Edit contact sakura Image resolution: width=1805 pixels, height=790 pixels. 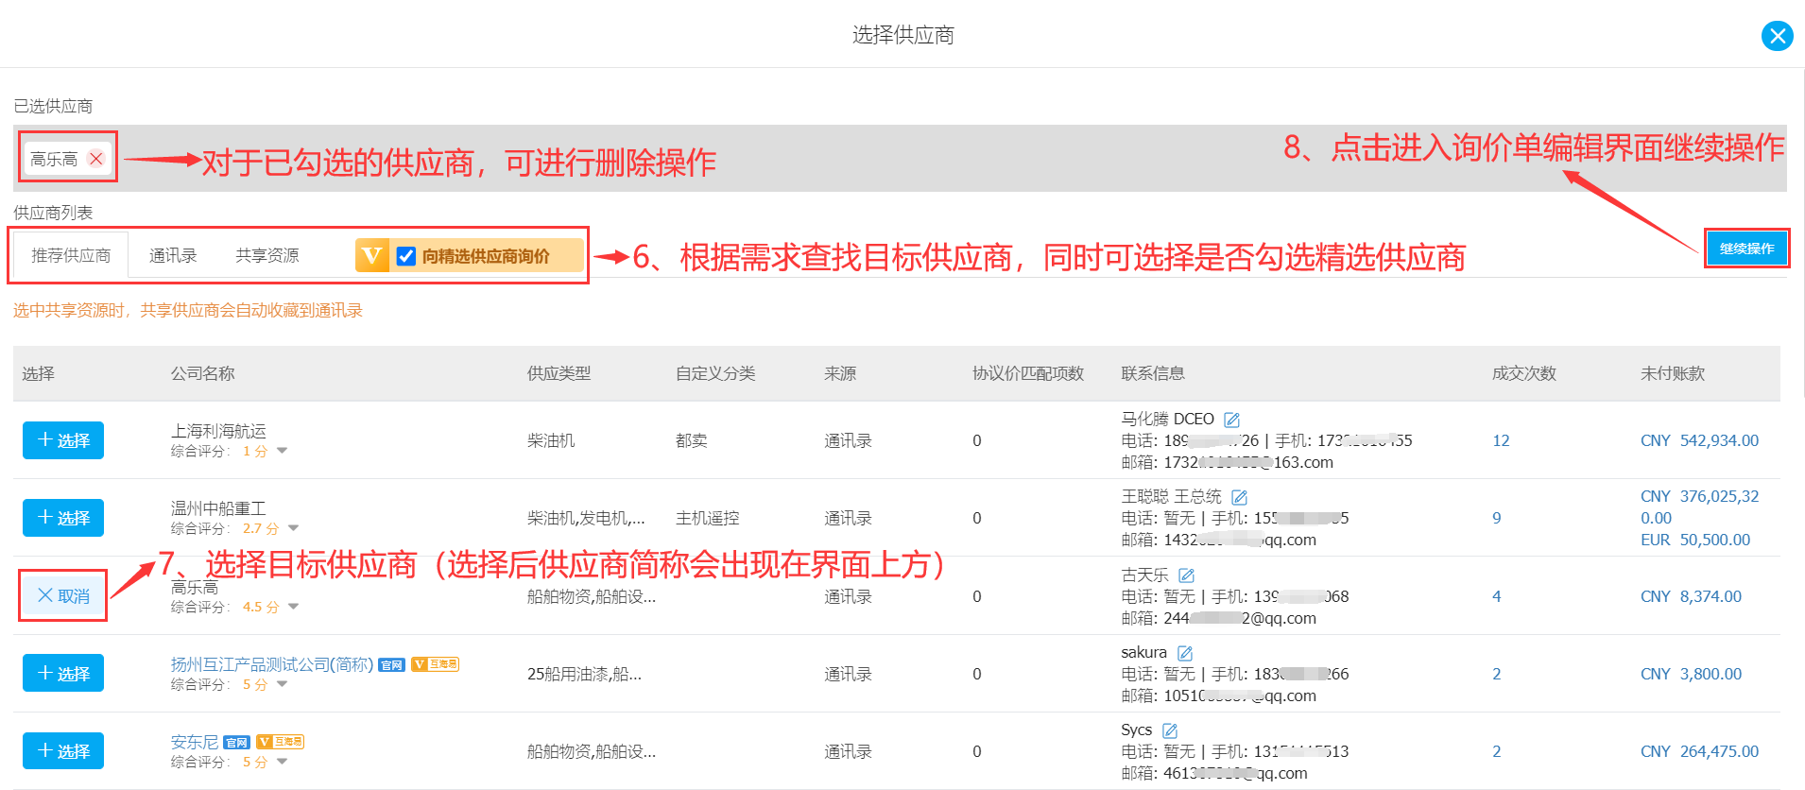(1185, 653)
